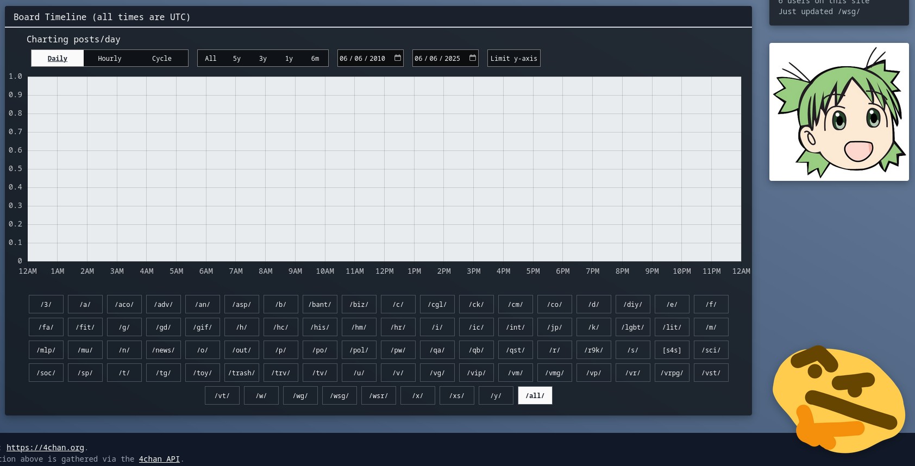Image resolution: width=915 pixels, height=466 pixels.
Task: Select the /news/ board
Action: pos(164,350)
